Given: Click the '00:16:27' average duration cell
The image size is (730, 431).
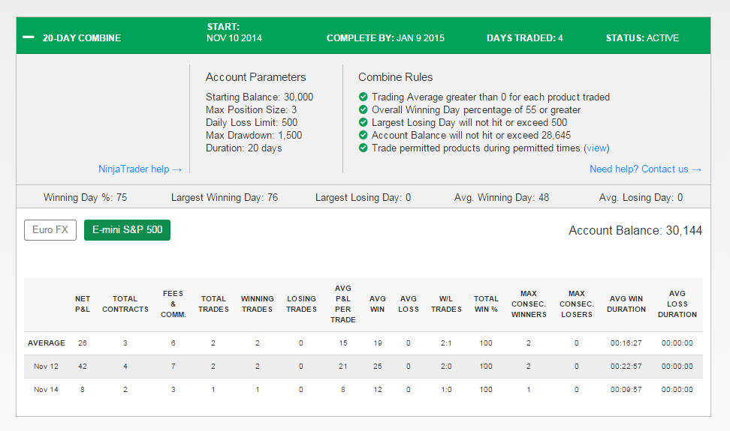Looking at the screenshot, I should [x=626, y=343].
